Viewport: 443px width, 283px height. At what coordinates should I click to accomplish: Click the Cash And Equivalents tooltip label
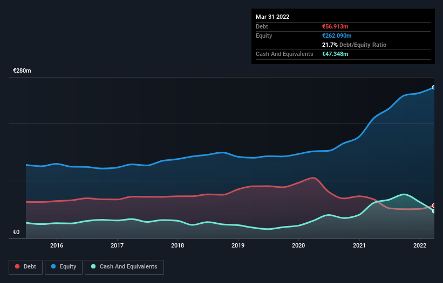[x=284, y=54]
